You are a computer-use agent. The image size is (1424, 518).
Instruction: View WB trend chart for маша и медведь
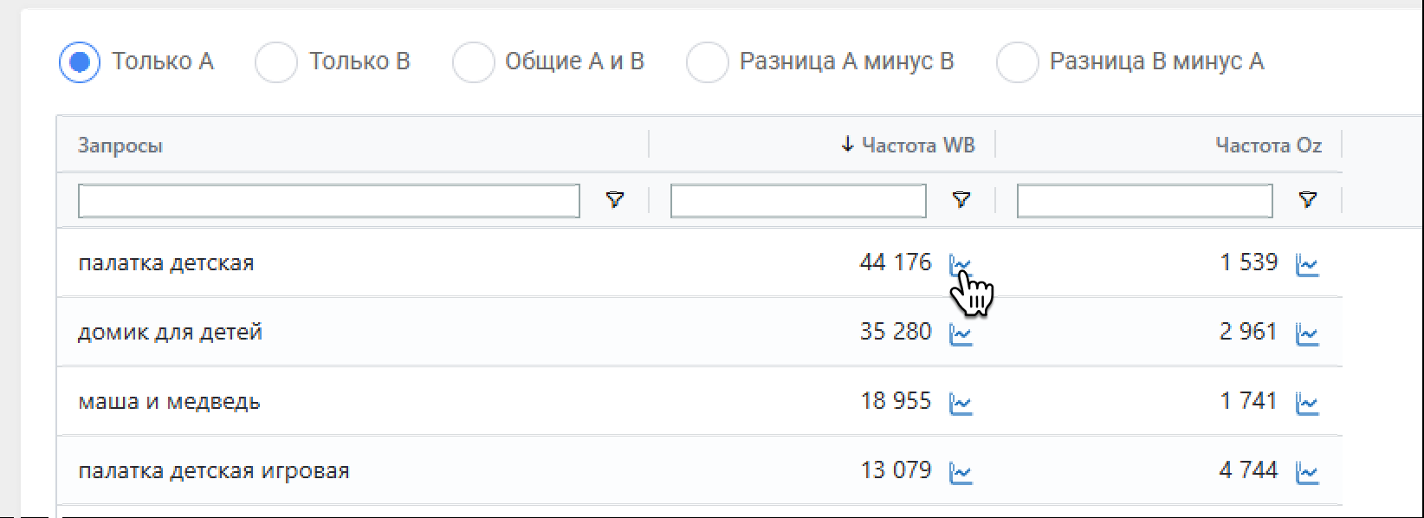click(961, 403)
